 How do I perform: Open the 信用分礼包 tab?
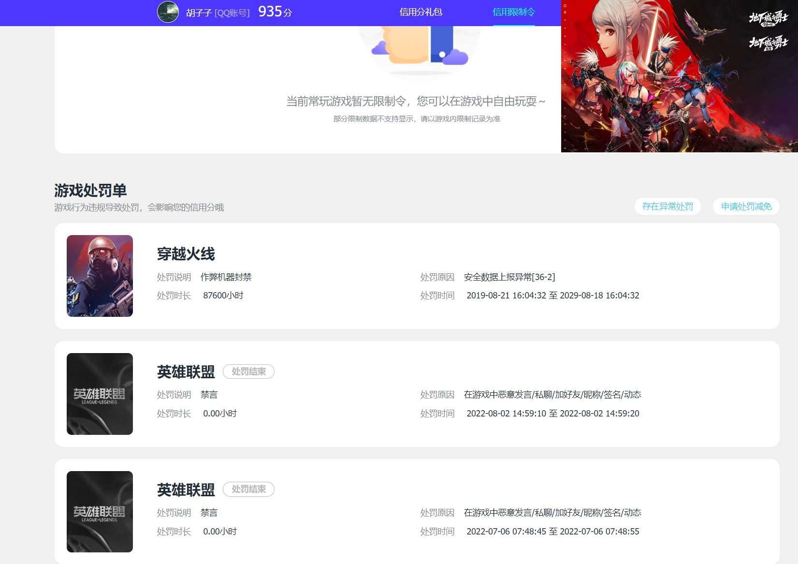[x=421, y=12]
